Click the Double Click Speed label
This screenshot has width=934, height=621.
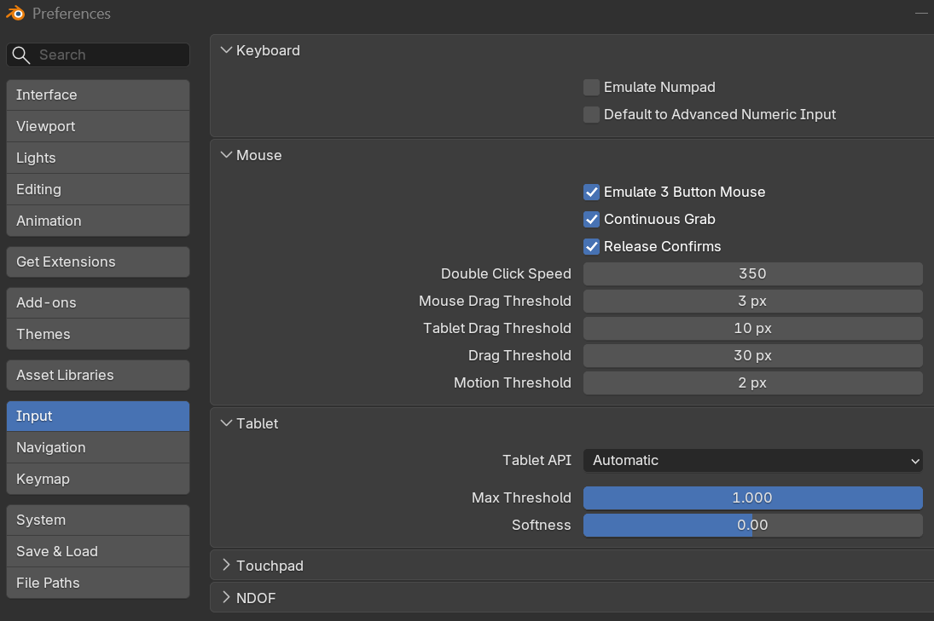(506, 273)
